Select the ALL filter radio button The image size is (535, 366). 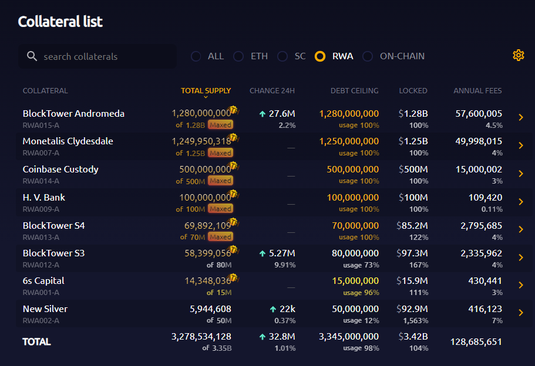pyautogui.click(x=196, y=56)
